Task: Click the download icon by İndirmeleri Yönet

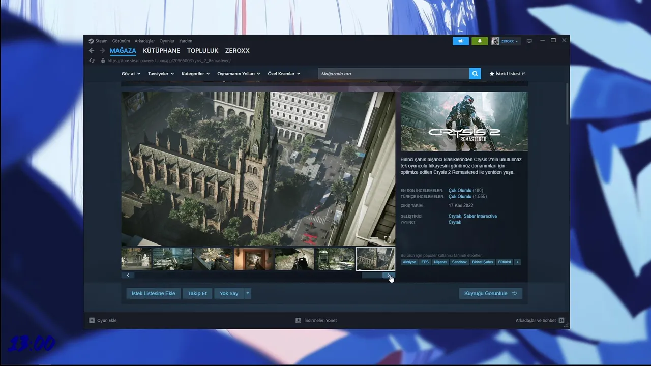Action: 299,320
